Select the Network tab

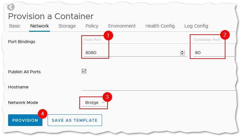tap(40, 26)
